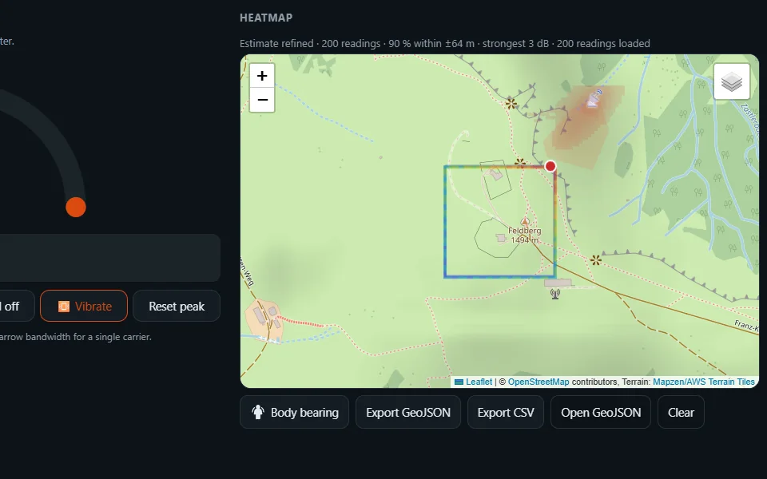Screen dimensions: 767x479
Task: Zoom out on the heatmap map
Action: tap(262, 100)
